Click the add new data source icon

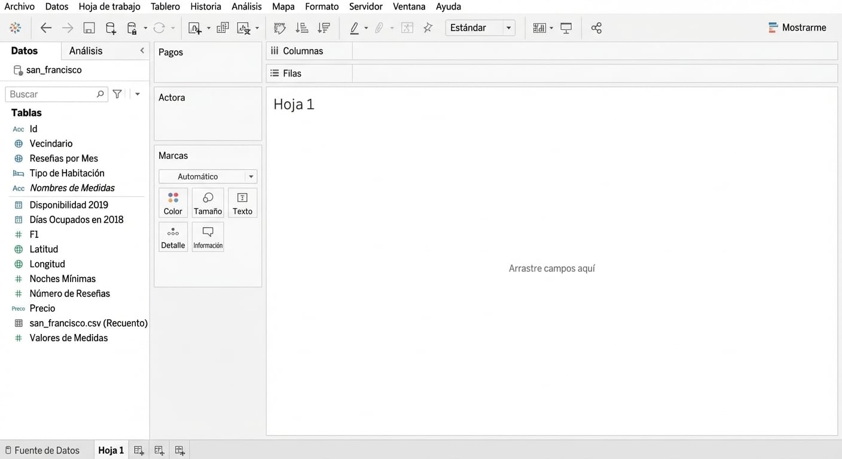pyautogui.click(x=111, y=28)
